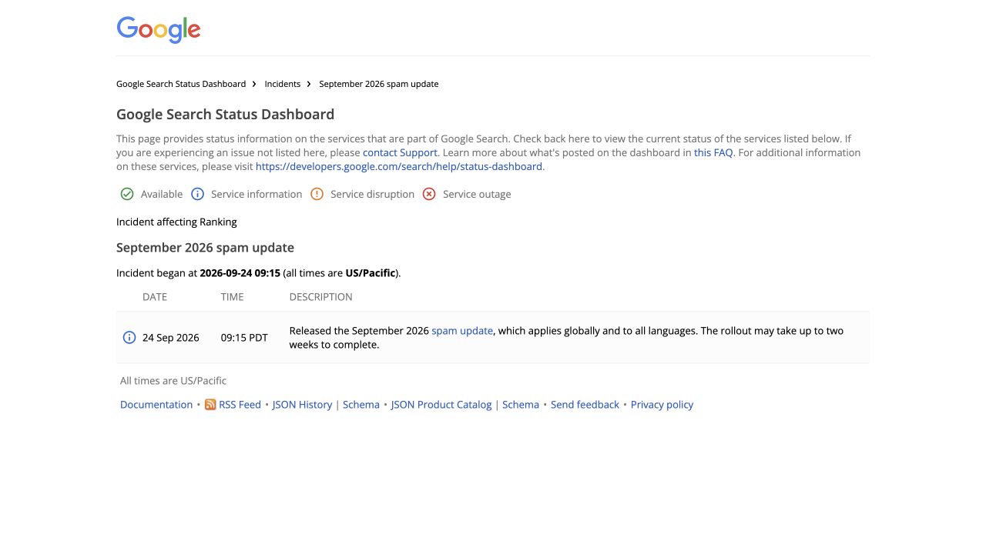Click the Service information legend label
This screenshot has width=986, height=554.
point(257,194)
